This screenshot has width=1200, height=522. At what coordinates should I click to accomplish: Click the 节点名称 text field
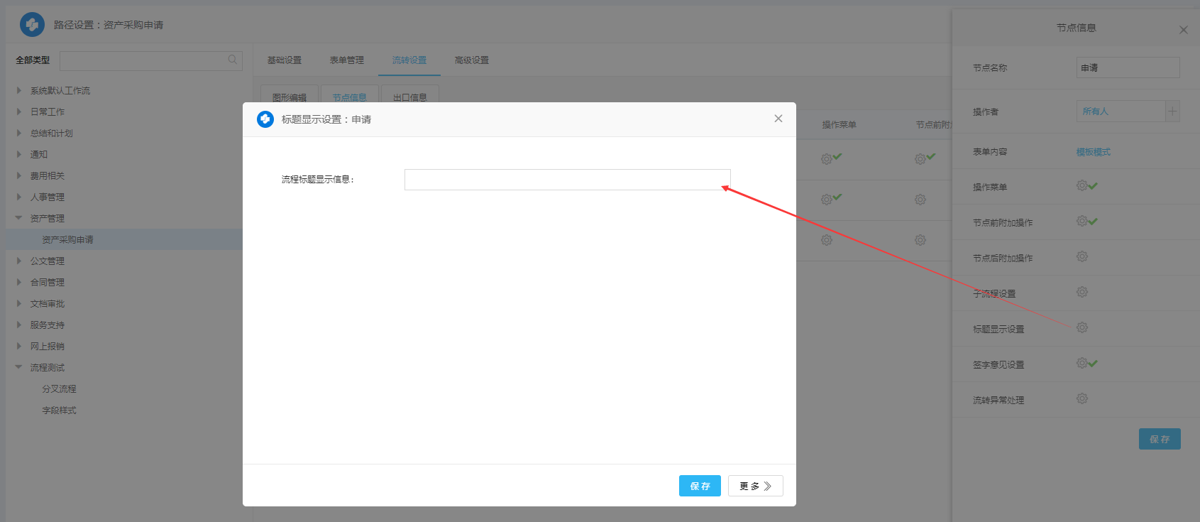click(1128, 68)
